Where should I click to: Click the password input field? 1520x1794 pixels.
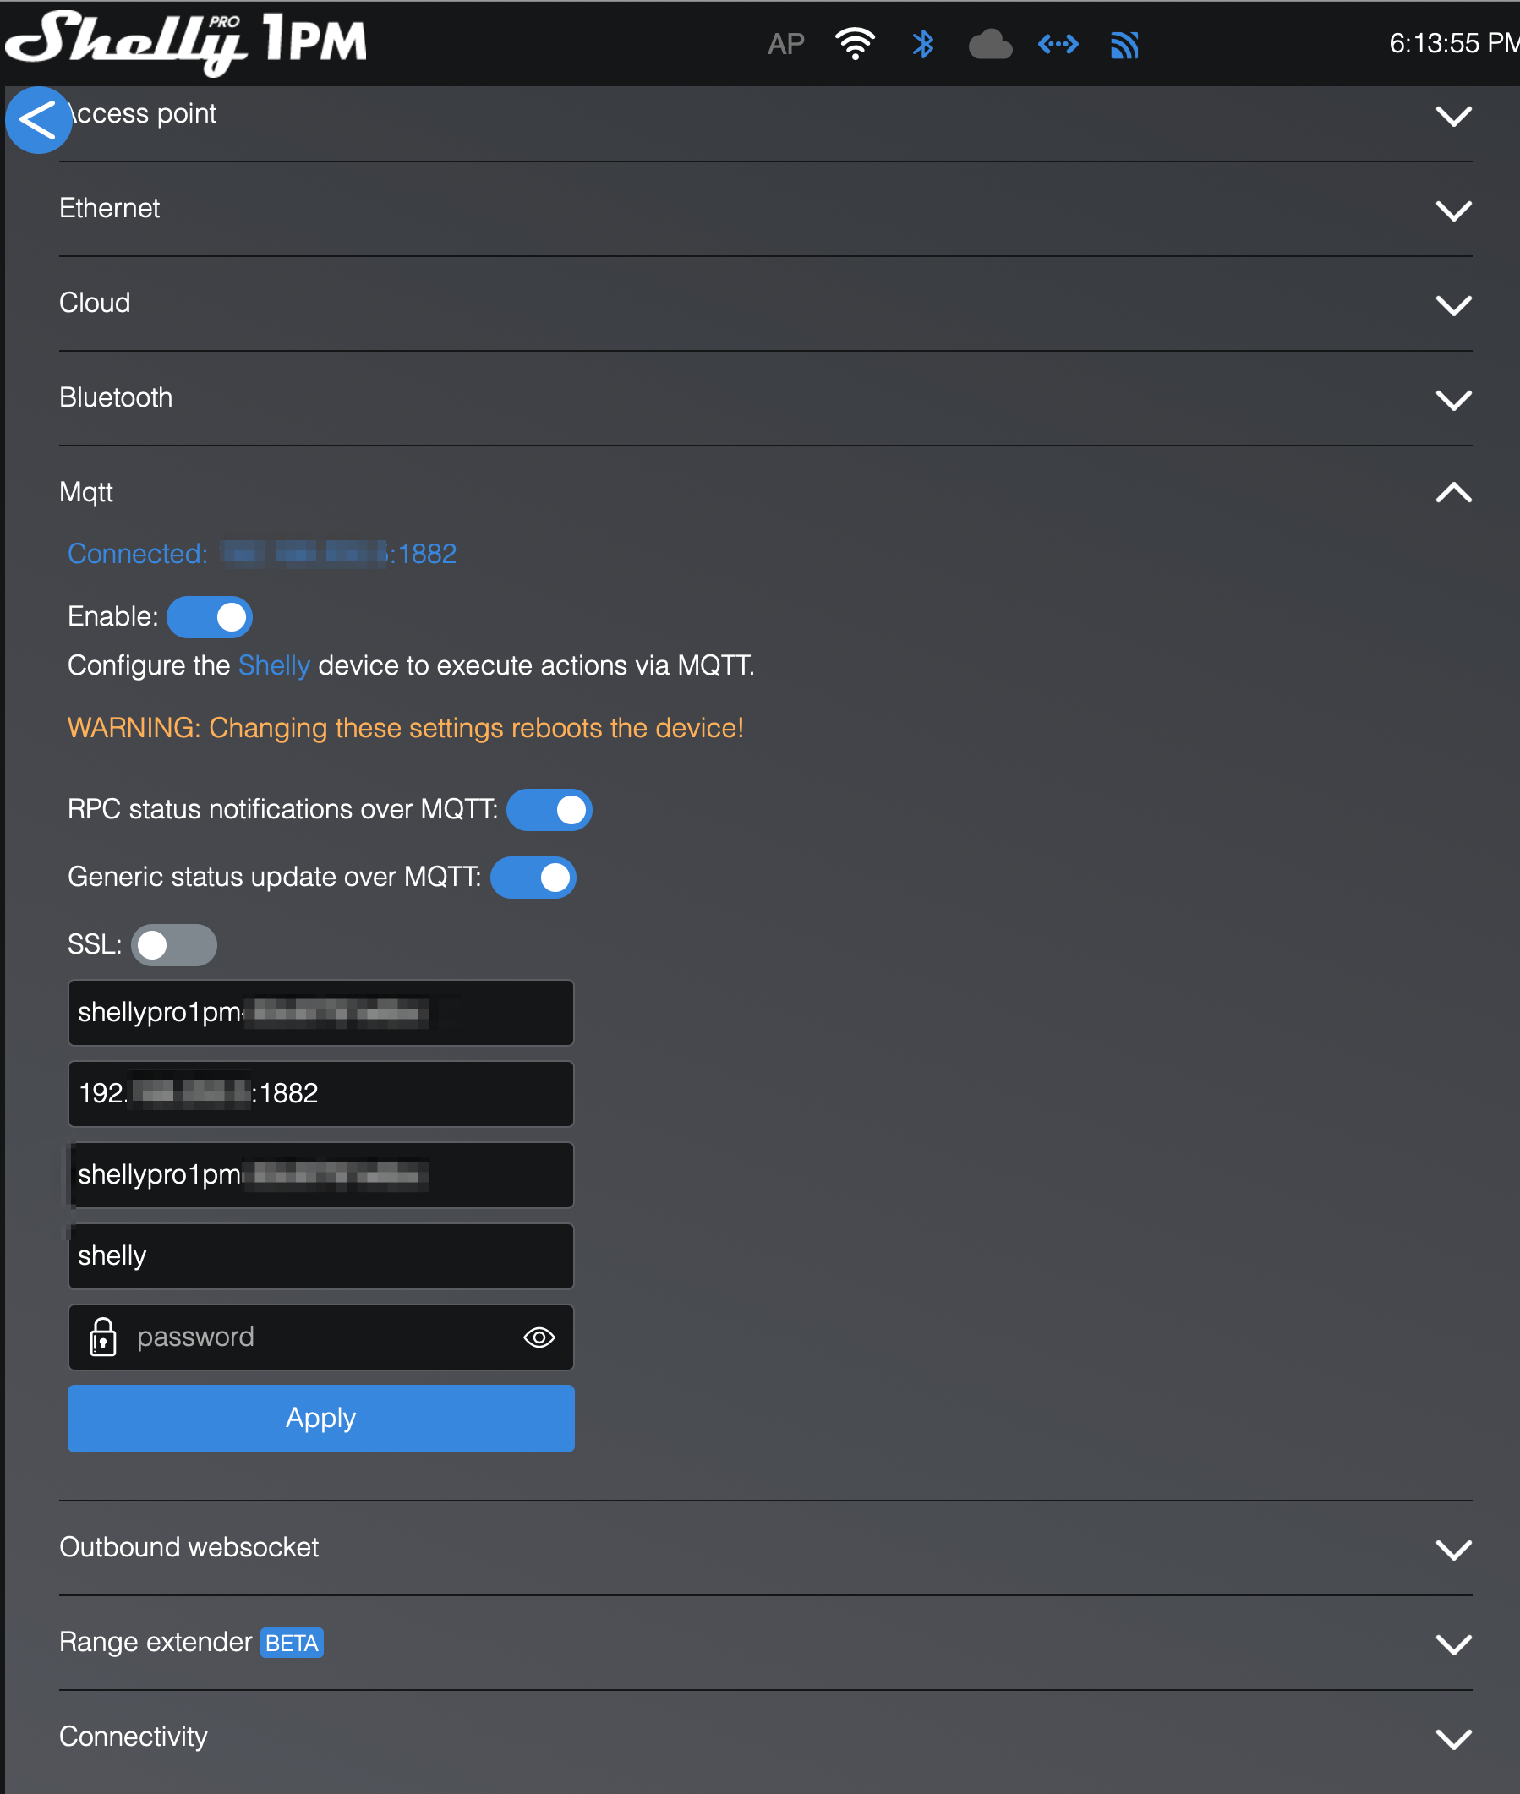pos(320,1337)
